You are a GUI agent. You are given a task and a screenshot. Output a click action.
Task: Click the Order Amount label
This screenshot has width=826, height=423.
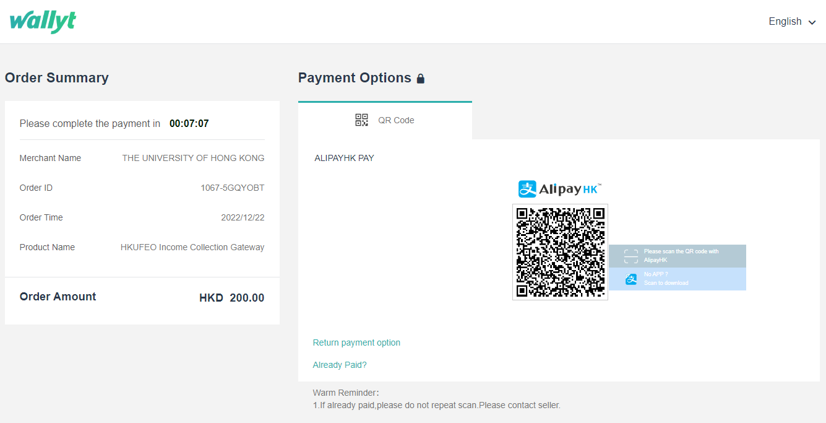pyautogui.click(x=58, y=297)
